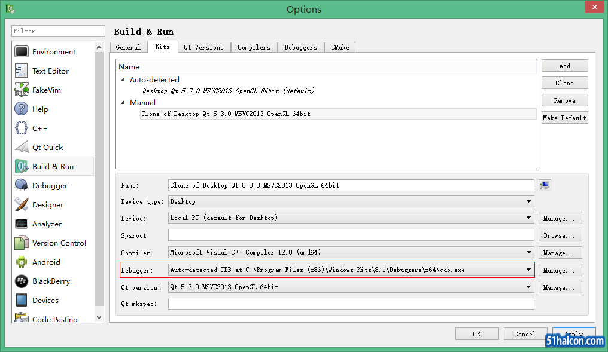Click category list scroll down arrow

99,317
